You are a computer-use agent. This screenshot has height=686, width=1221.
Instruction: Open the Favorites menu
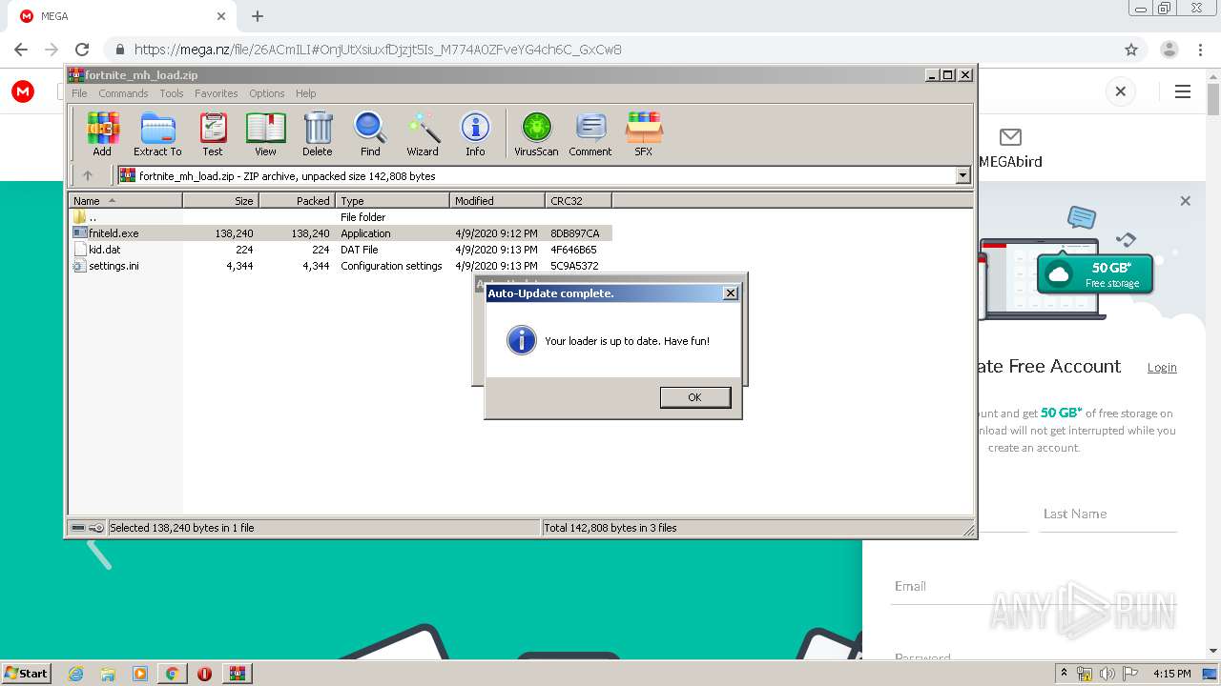[x=217, y=93]
